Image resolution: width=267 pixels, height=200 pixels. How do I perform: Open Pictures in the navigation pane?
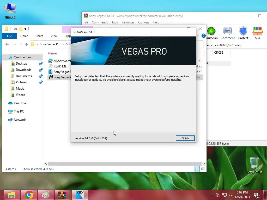tap(21, 82)
